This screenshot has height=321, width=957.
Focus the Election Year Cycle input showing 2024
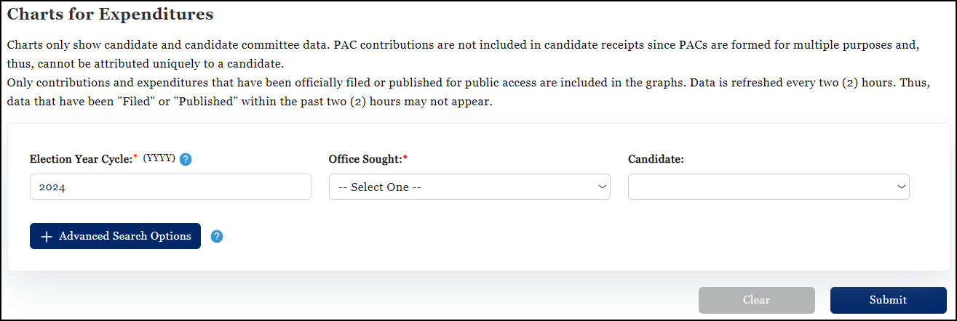170,187
